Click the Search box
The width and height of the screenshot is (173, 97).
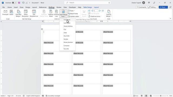(x=87, y=3)
